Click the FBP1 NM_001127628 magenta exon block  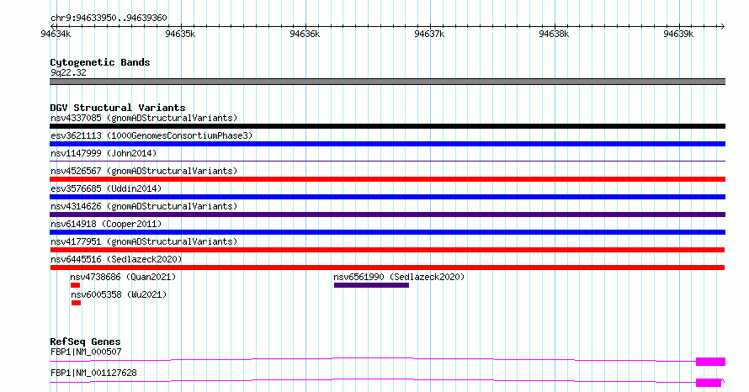pyautogui.click(x=709, y=383)
